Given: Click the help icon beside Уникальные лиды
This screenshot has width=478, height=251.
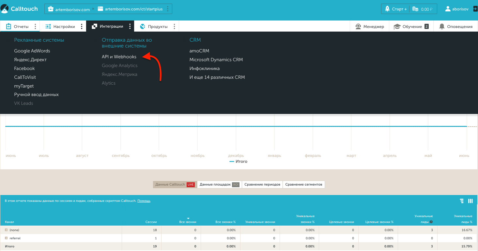Looking at the screenshot, I should [431, 222].
